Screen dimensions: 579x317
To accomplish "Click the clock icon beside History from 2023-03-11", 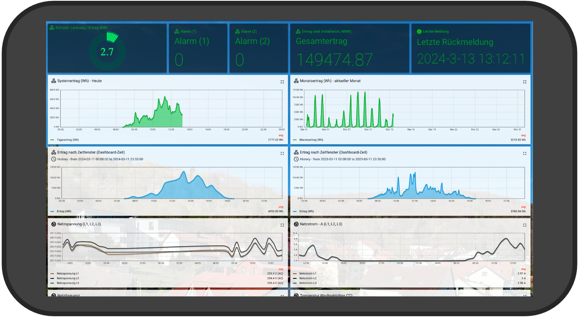I will 296,159.
